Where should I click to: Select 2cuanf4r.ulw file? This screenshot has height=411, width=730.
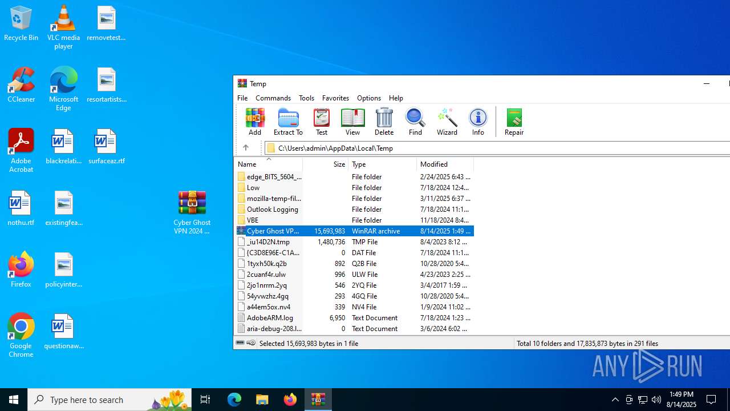(x=355, y=275)
